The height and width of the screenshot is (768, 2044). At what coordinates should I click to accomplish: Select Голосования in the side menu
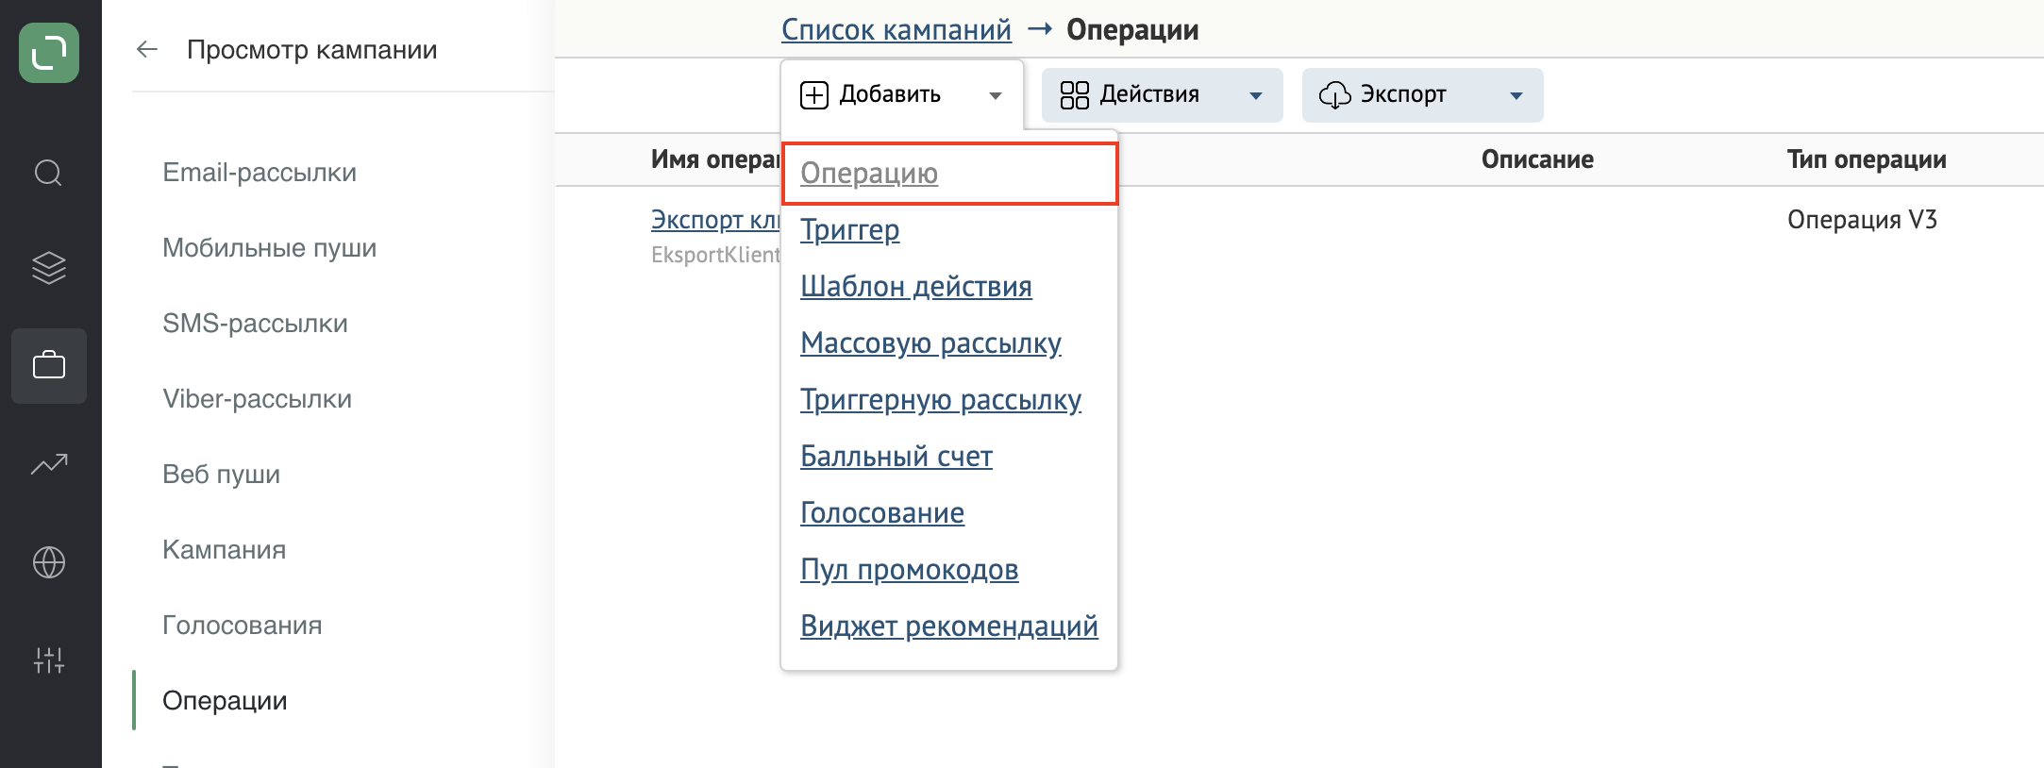pyautogui.click(x=242, y=626)
